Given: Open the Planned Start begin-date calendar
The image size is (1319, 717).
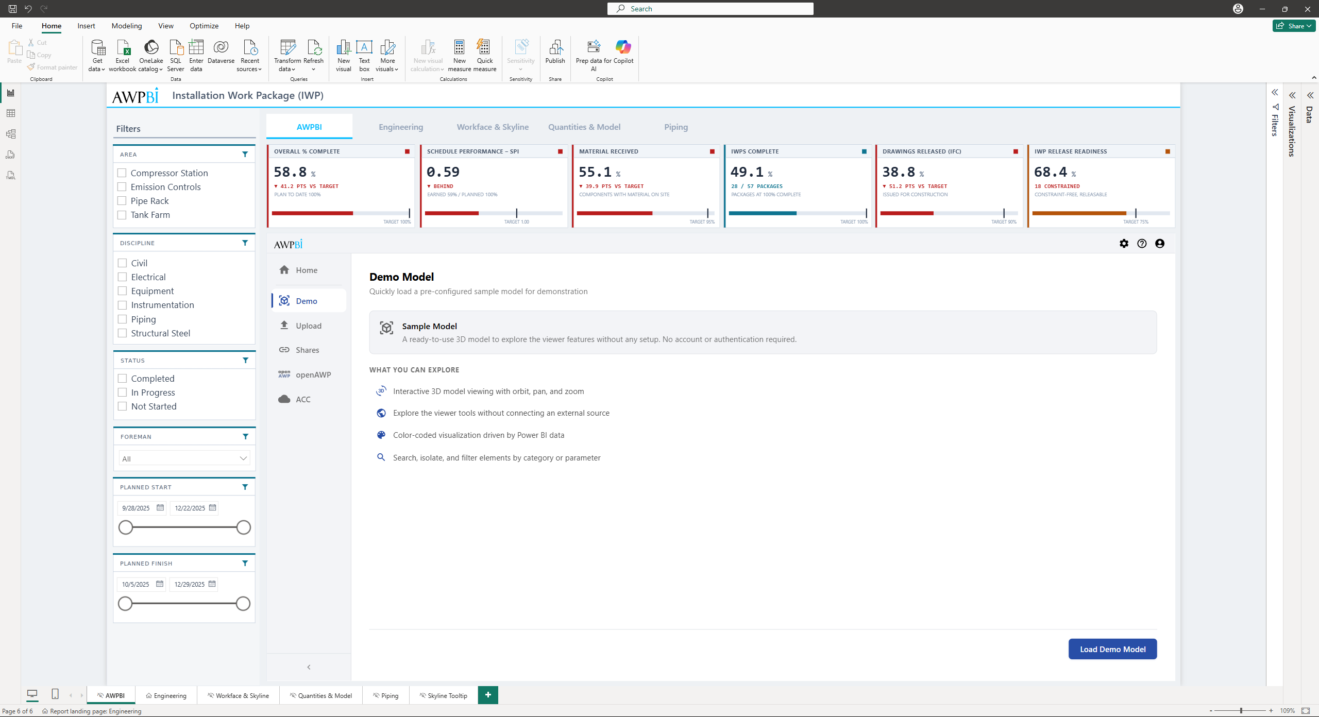Looking at the screenshot, I should (x=160, y=508).
